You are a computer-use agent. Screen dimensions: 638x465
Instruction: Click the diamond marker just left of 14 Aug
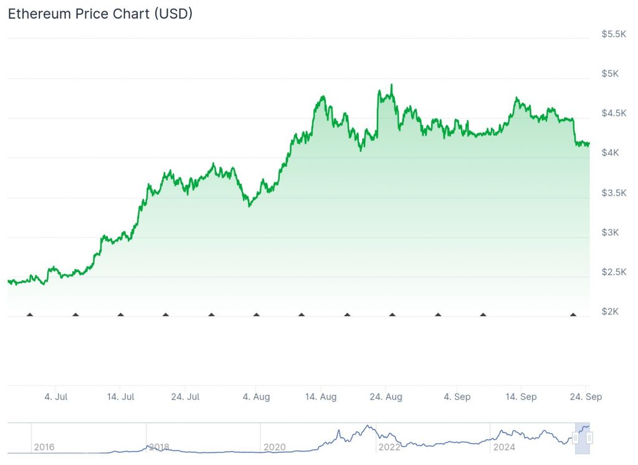302,315
